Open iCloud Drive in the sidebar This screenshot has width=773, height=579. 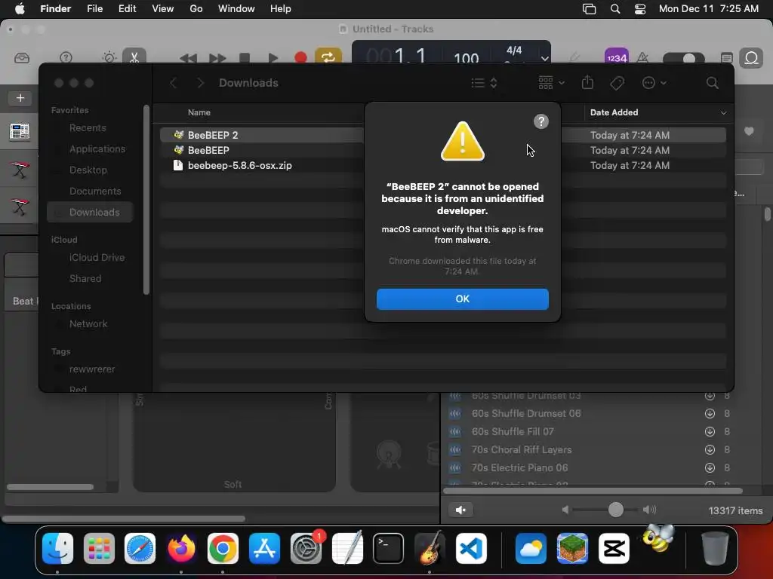coord(97,258)
